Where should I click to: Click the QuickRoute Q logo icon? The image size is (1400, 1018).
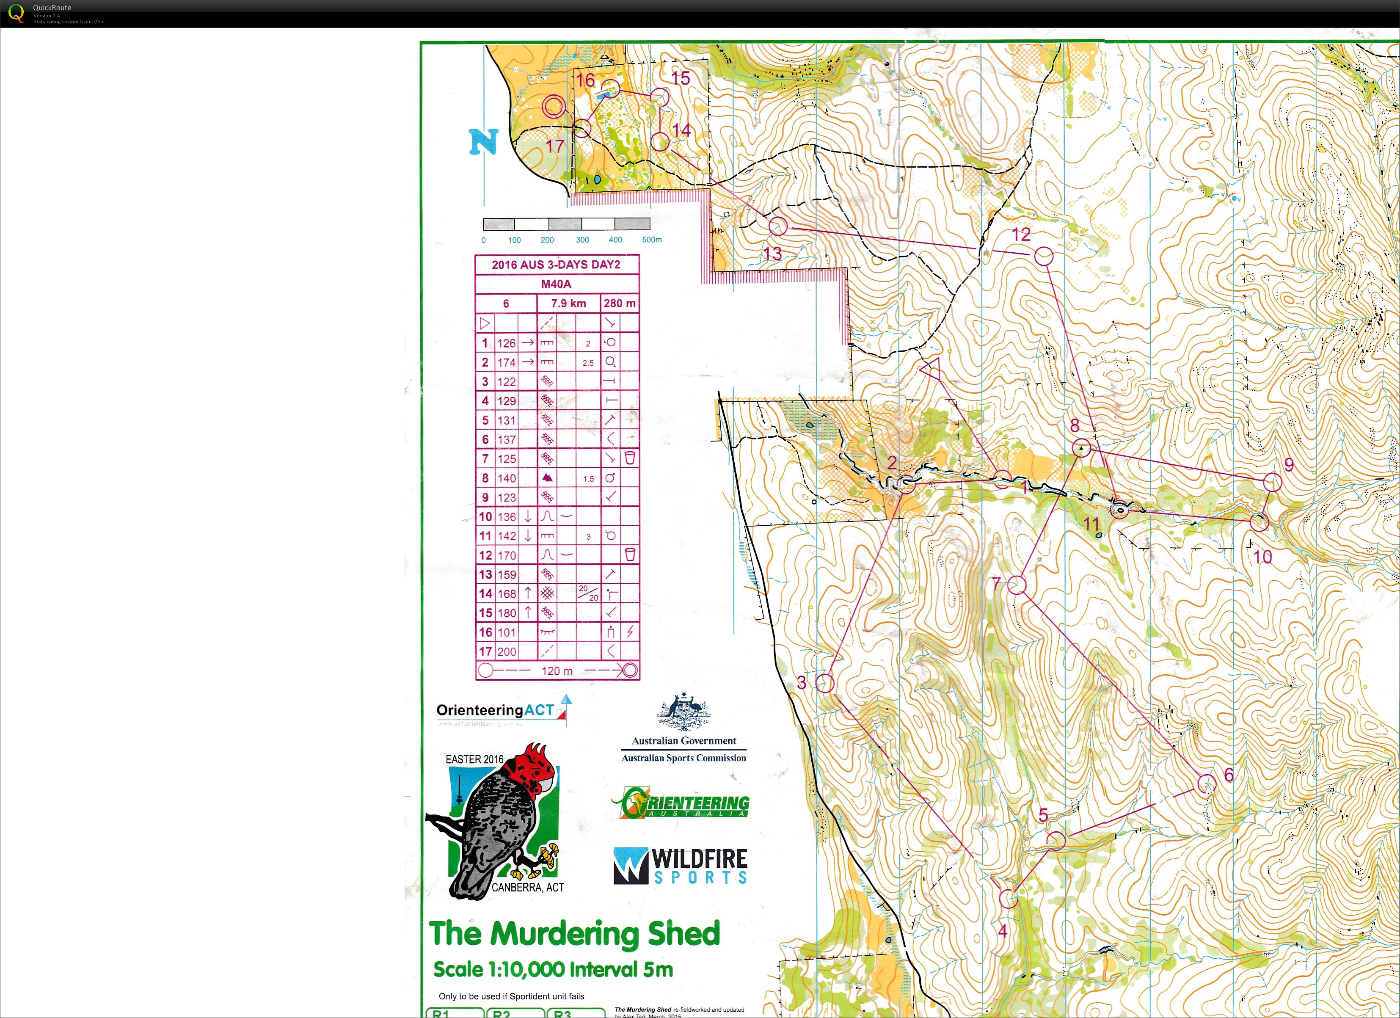(17, 13)
